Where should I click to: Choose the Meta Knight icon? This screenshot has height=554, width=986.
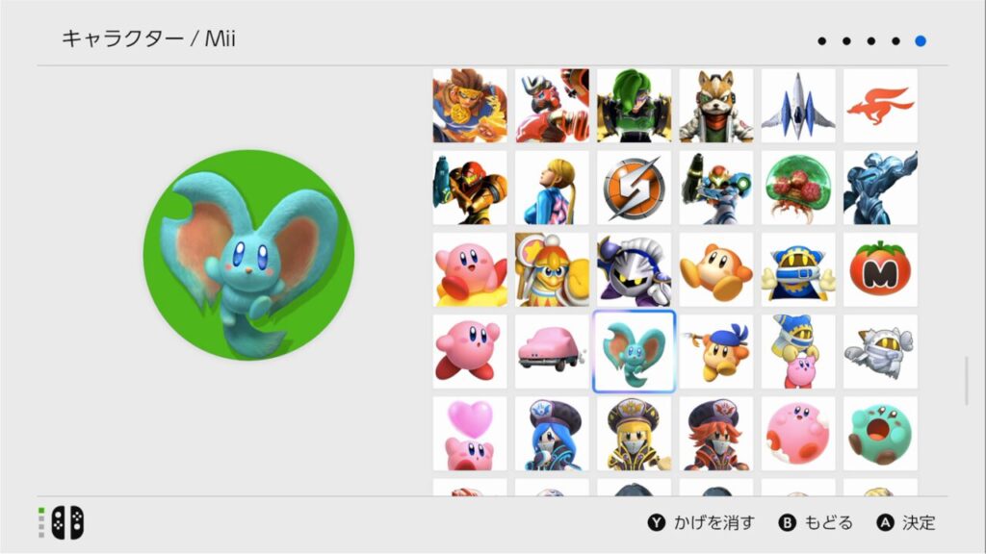[x=634, y=269]
